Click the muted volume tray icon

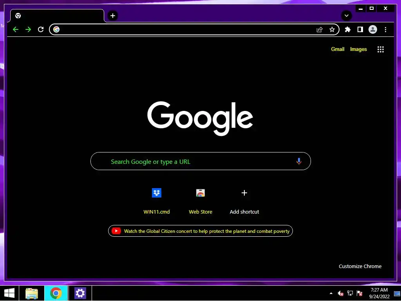click(x=340, y=293)
